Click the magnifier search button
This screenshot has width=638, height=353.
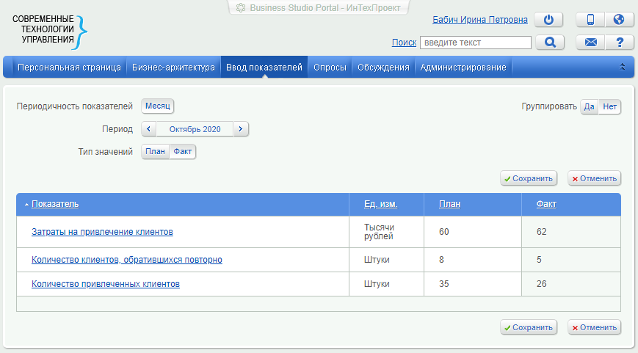(549, 43)
